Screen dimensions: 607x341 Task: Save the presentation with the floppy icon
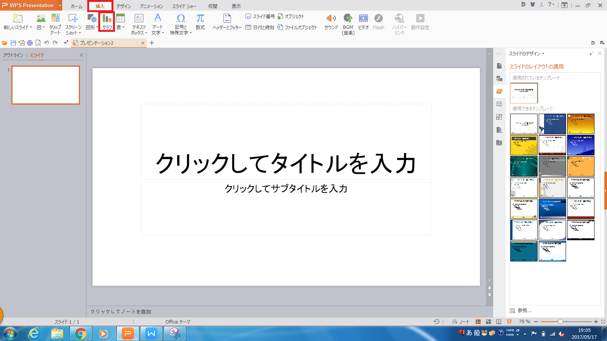pos(13,43)
